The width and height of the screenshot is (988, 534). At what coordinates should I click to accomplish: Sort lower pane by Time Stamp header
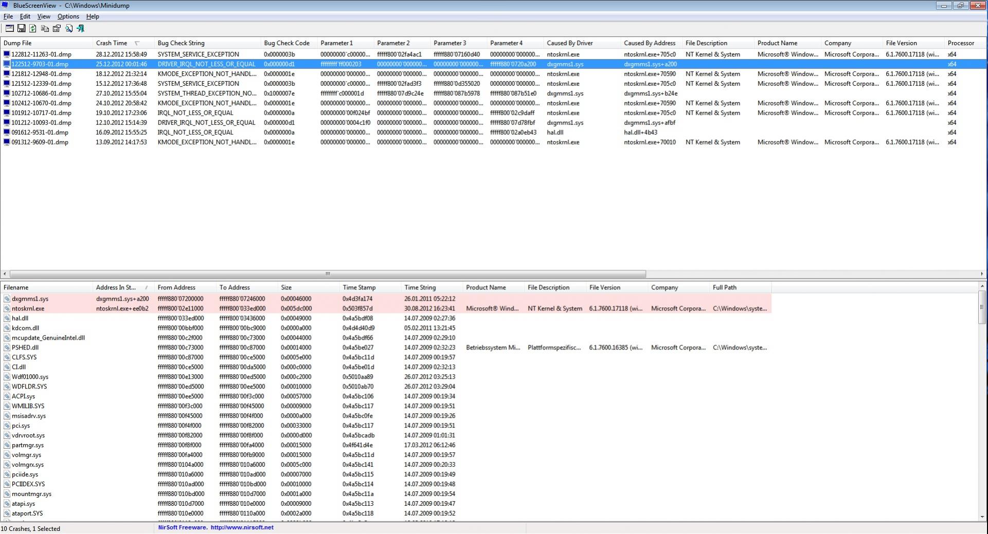click(x=370, y=288)
